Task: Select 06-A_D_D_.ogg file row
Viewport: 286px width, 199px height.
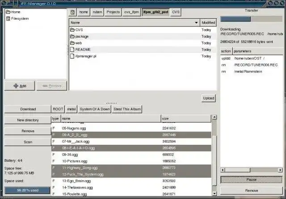Action: (x=131, y=135)
